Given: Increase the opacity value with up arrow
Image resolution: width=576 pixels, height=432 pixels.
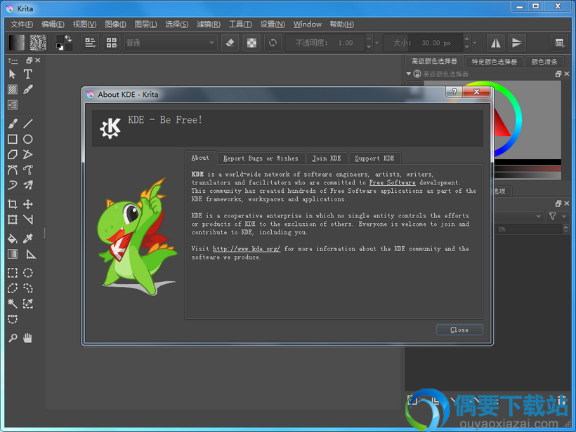Looking at the screenshot, I should point(369,38).
